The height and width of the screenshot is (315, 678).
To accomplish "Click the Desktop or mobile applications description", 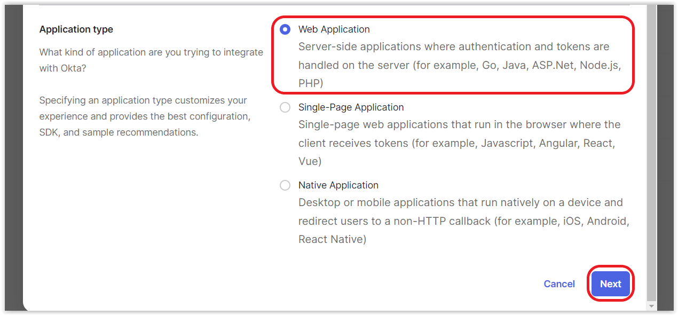I will [x=464, y=220].
